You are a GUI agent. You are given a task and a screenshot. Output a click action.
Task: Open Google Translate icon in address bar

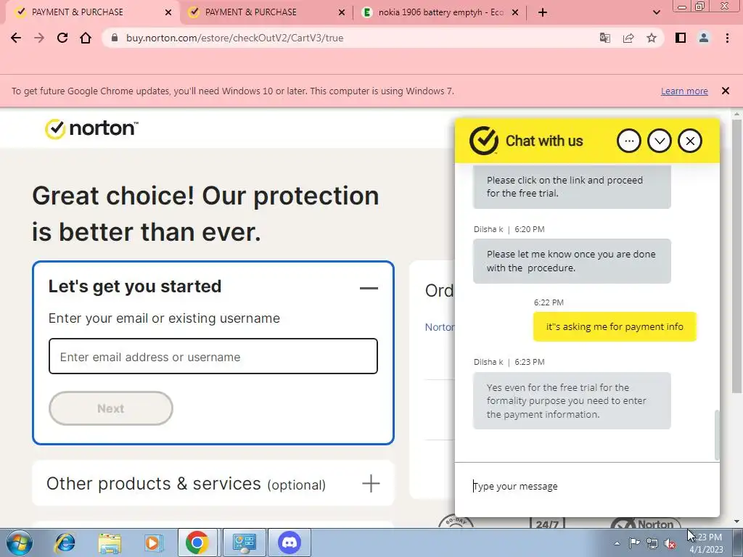(x=605, y=38)
